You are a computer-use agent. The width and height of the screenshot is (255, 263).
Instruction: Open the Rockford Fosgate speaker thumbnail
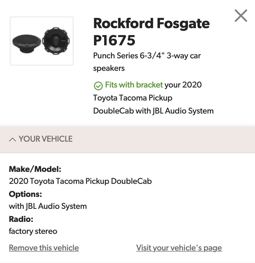(x=42, y=41)
